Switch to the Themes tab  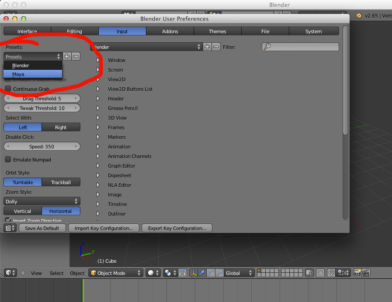(218, 31)
